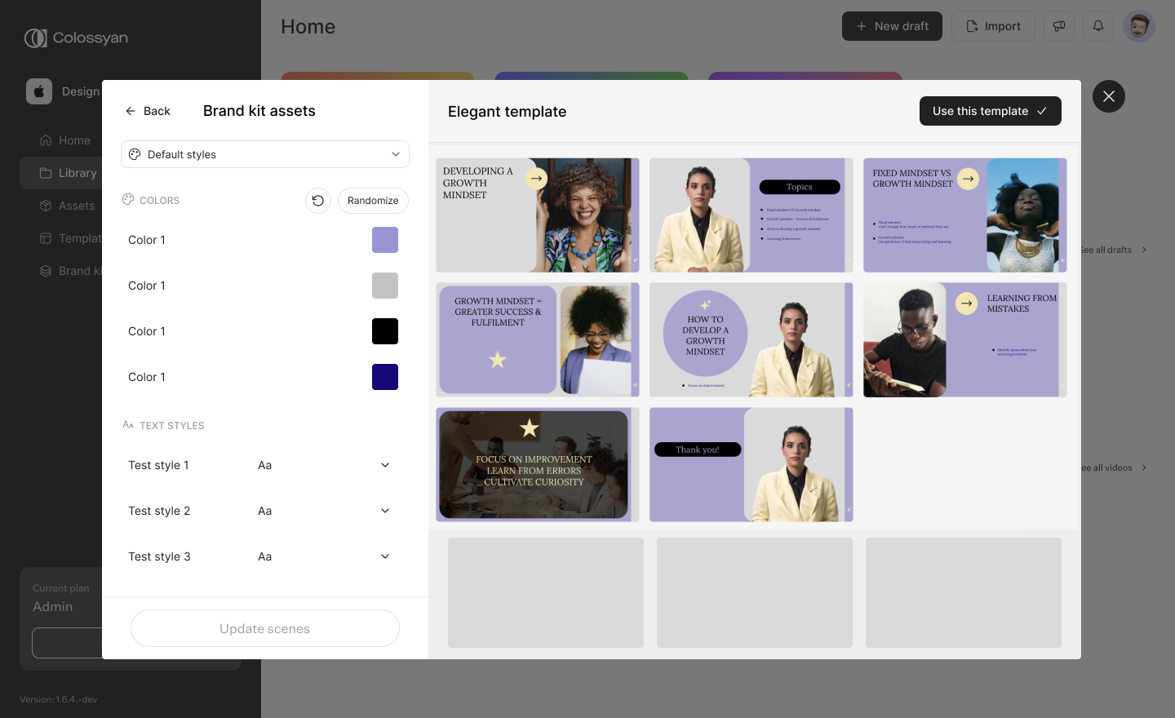Open the See all videos chevron
Image resolution: width=1175 pixels, height=718 pixels.
click(x=1144, y=468)
